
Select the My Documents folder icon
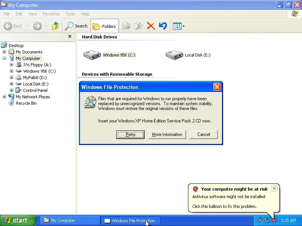coord(11,52)
